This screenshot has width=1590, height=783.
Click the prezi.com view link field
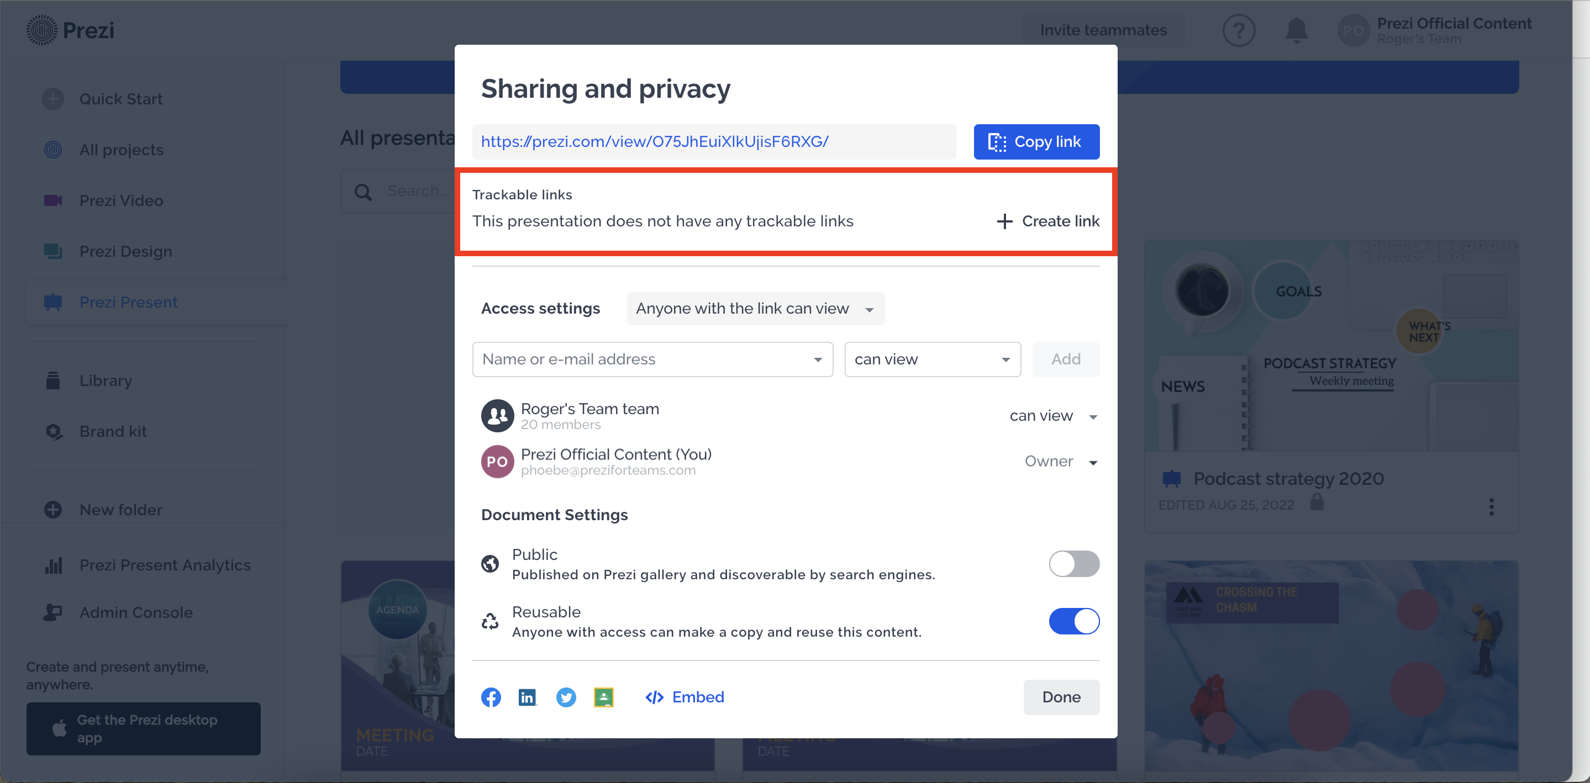pos(714,141)
